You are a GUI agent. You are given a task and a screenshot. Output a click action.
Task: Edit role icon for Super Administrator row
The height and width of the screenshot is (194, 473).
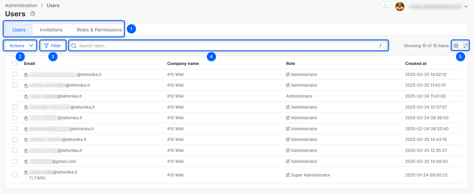tap(288, 175)
